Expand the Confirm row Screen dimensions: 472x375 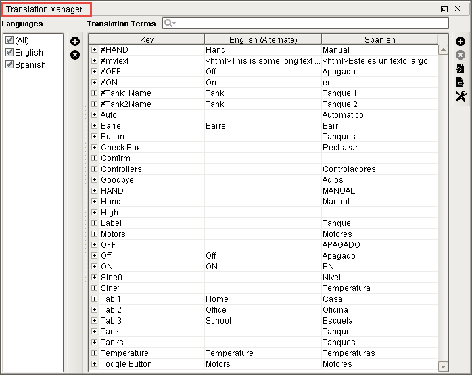click(x=94, y=158)
